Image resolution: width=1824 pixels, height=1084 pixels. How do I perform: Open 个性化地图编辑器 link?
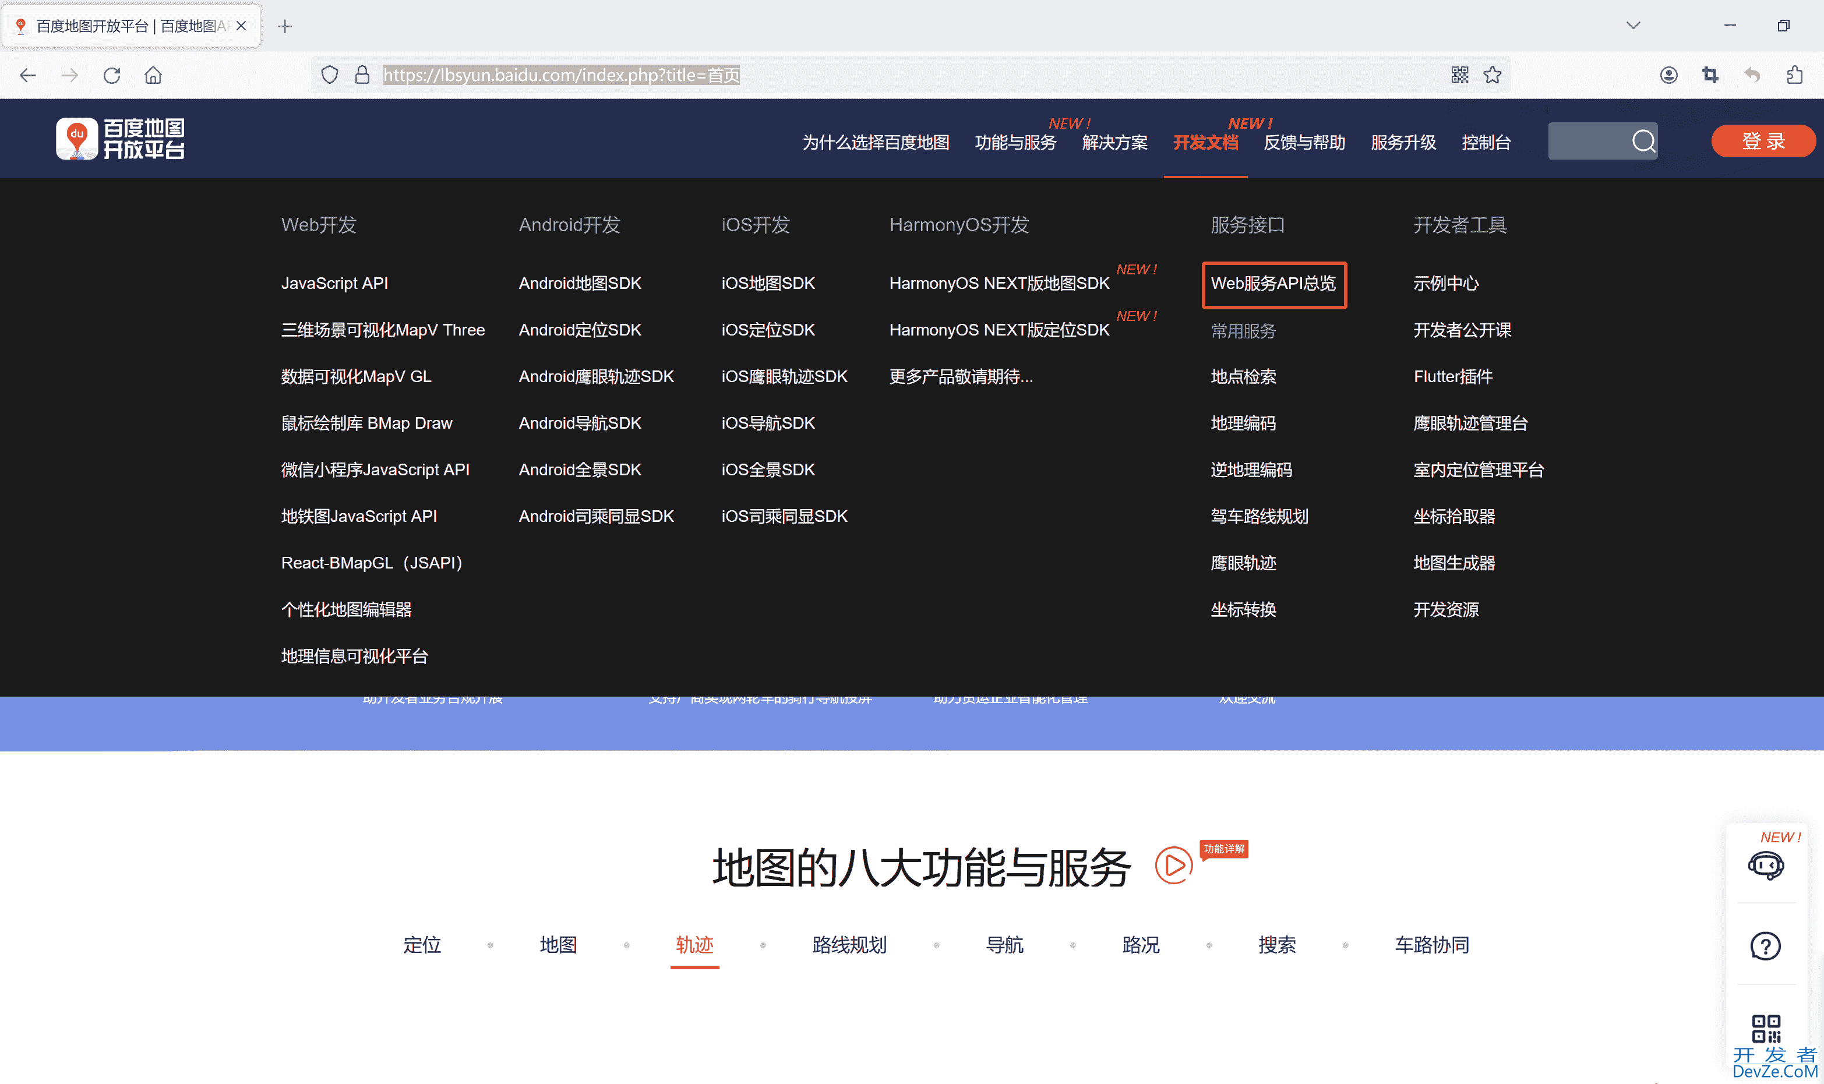346,610
